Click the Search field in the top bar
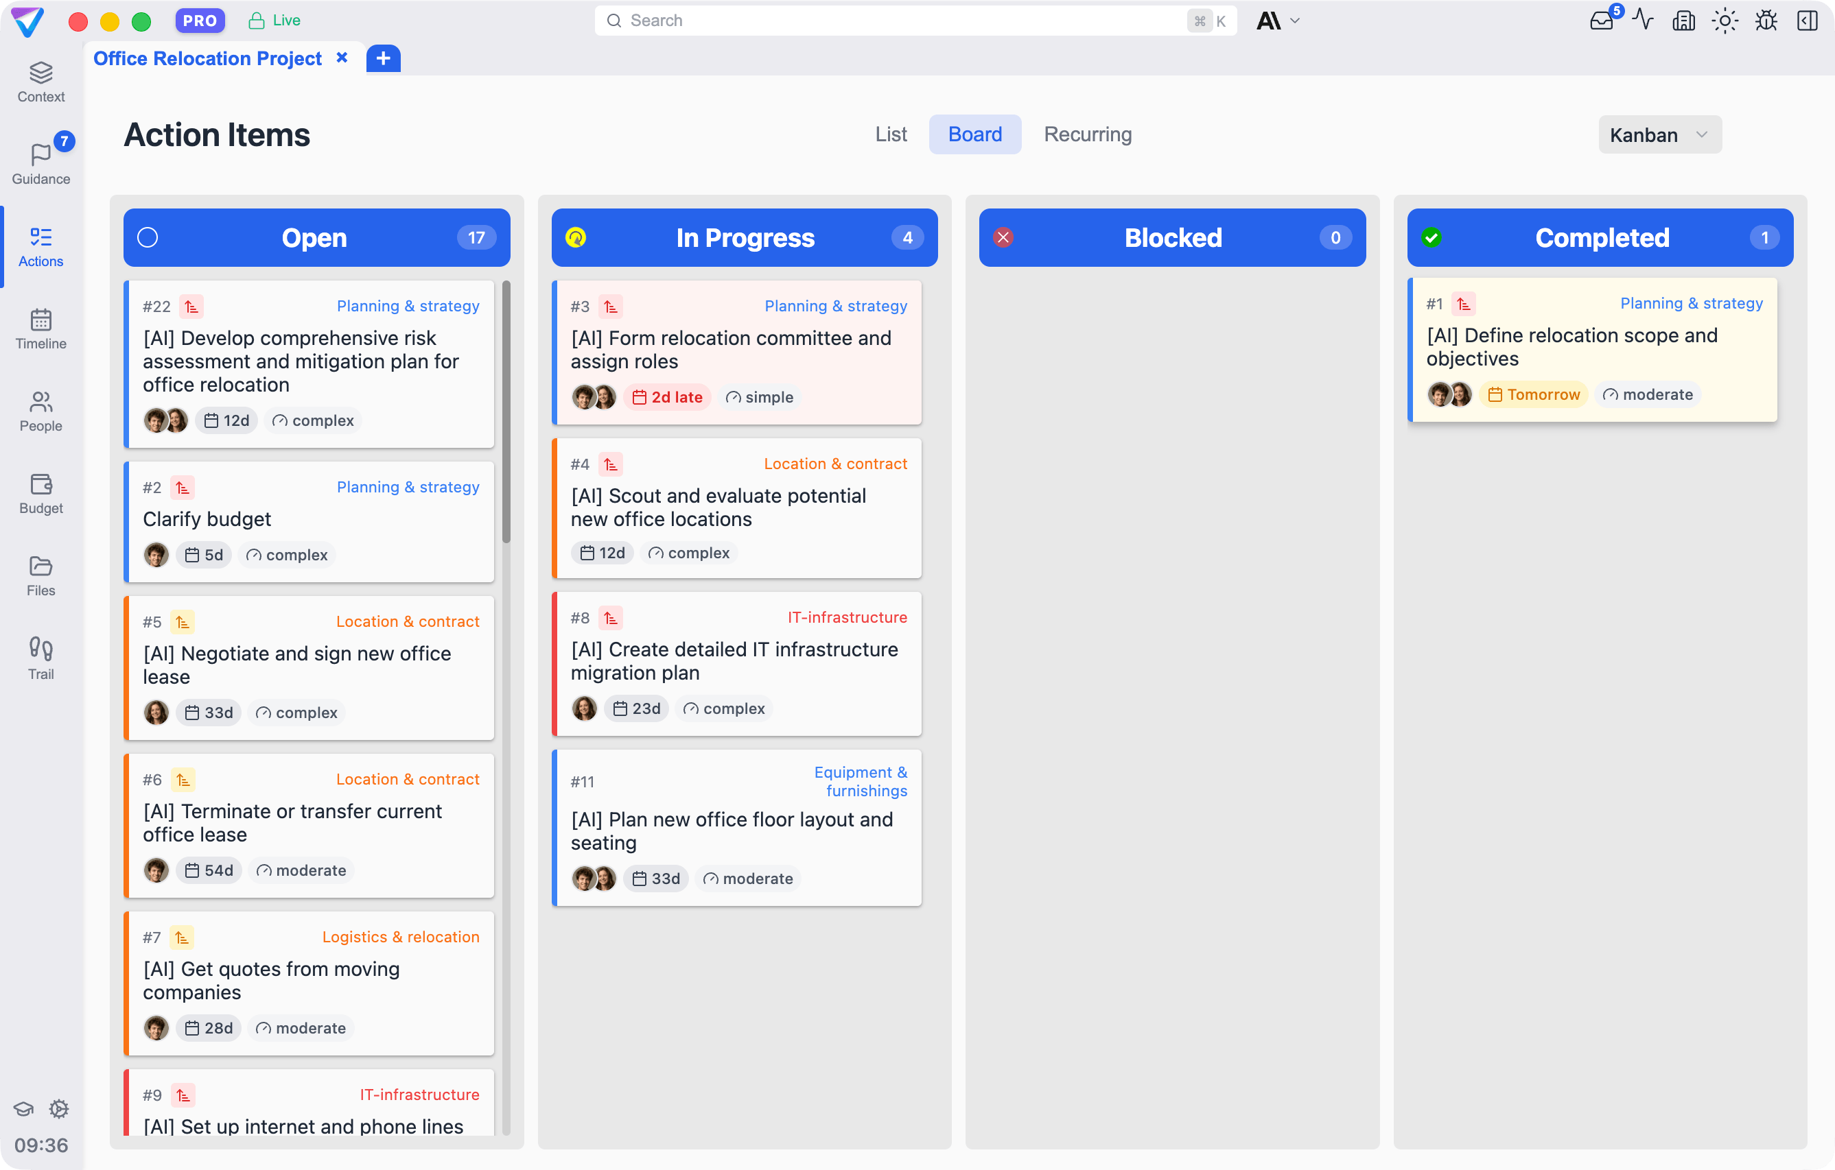The image size is (1835, 1170). tap(915, 21)
